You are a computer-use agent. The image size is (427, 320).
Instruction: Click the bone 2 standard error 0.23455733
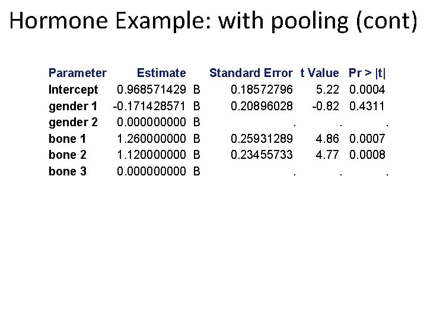(262, 155)
